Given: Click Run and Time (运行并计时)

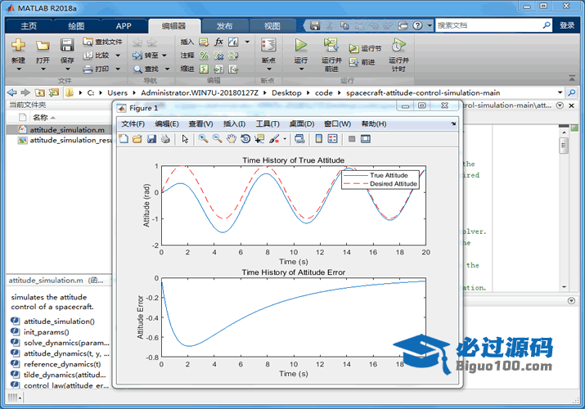Looking at the screenshot, I should point(398,55).
